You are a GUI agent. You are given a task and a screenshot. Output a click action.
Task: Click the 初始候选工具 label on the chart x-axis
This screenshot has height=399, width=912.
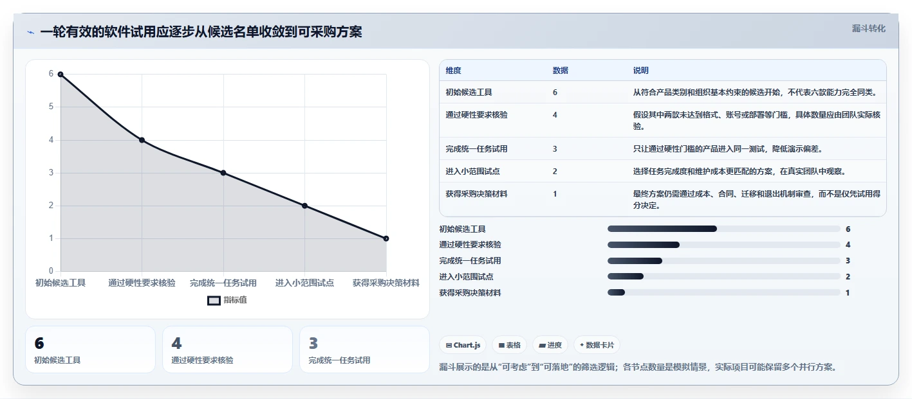pyautogui.click(x=60, y=283)
